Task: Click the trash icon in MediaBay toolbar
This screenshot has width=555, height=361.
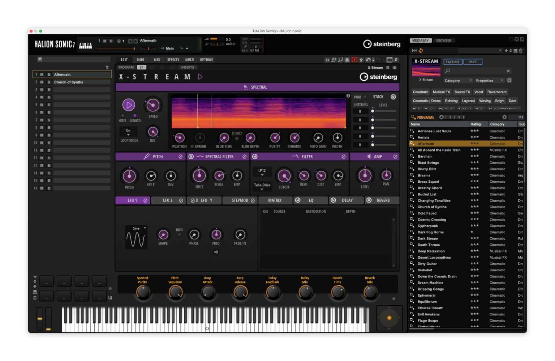Action: [x=521, y=51]
